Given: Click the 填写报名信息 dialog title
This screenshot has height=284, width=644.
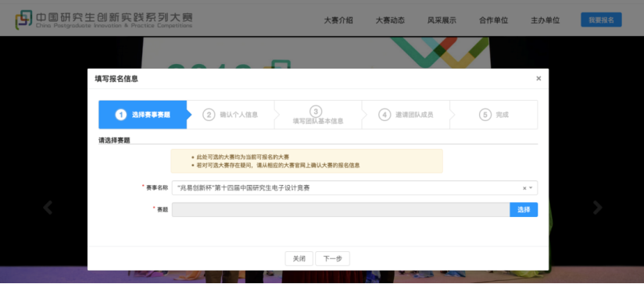Looking at the screenshot, I should (x=116, y=79).
